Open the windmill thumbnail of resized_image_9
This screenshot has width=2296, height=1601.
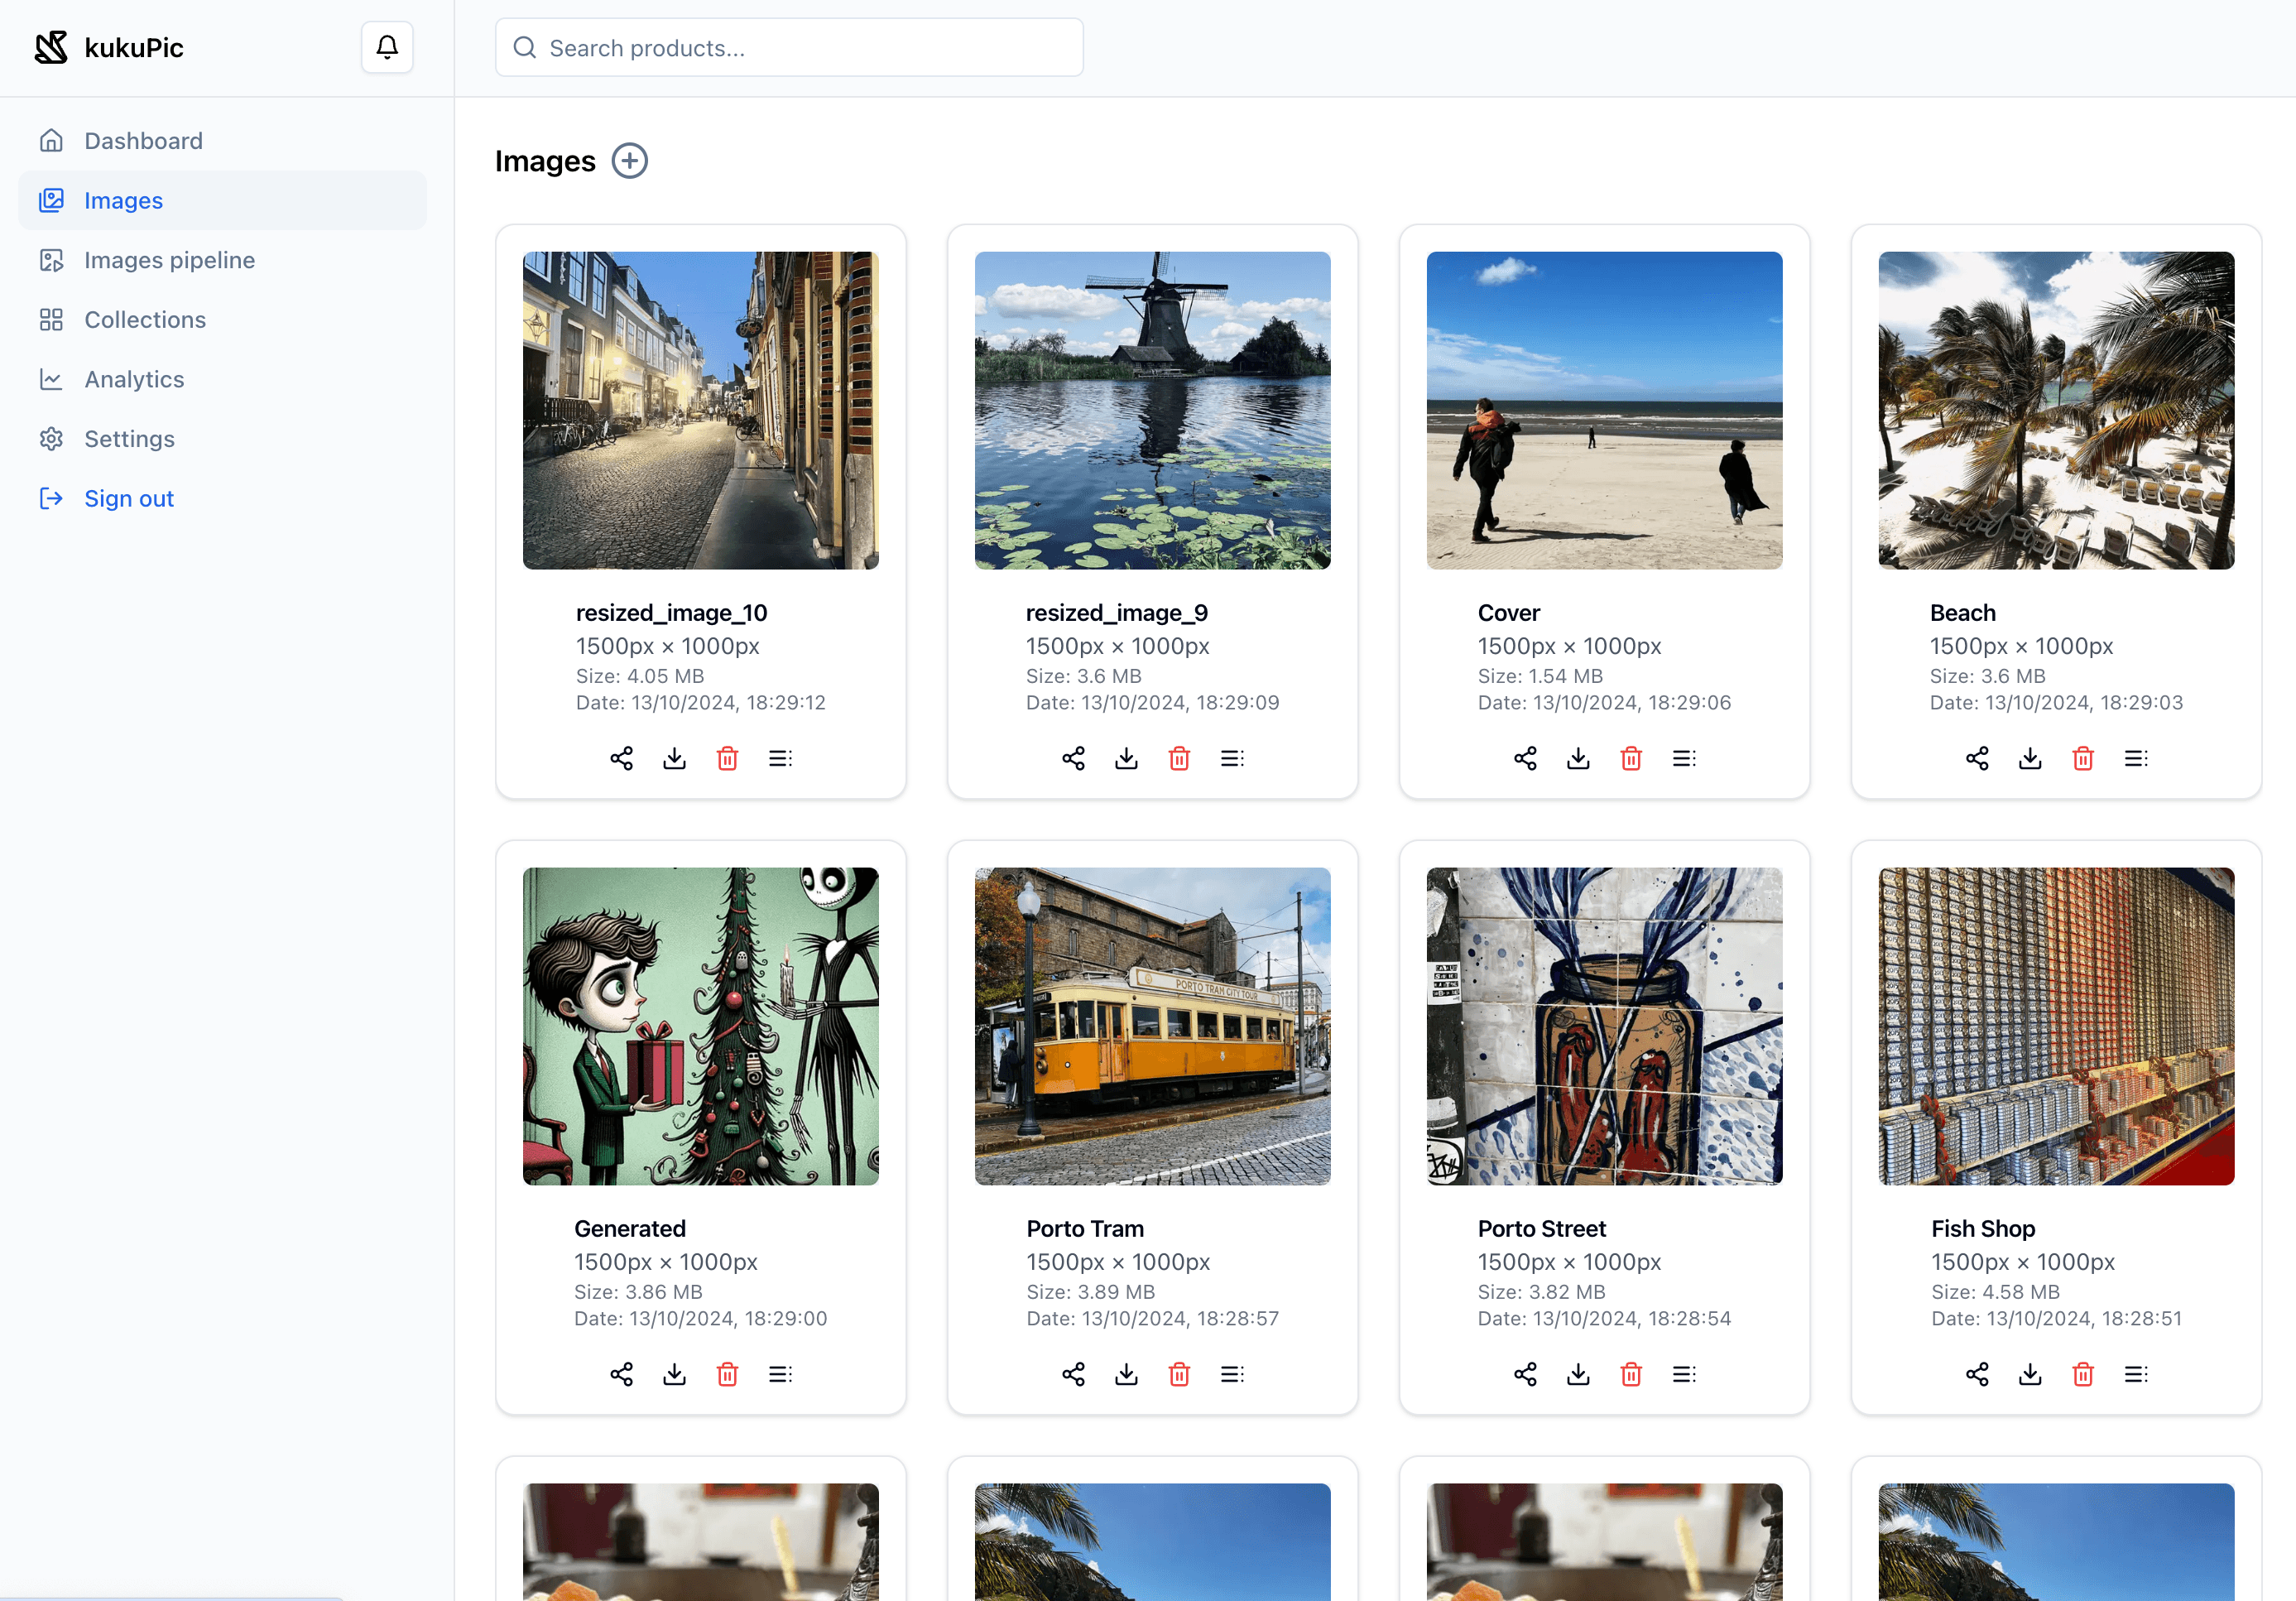[1153, 411]
